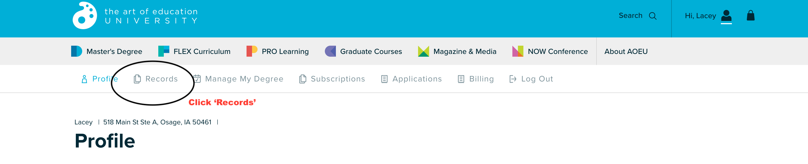Screen dimensions: 808x164
Task: Click the AOEU palette logo
Action: [85, 16]
